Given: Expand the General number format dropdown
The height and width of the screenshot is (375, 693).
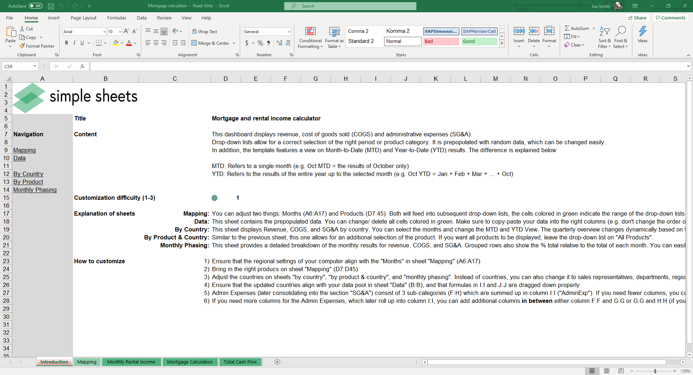Looking at the screenshot, I should (x=289, y=32).
